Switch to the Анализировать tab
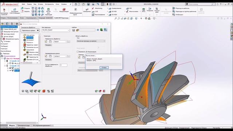 coord(31,18)
